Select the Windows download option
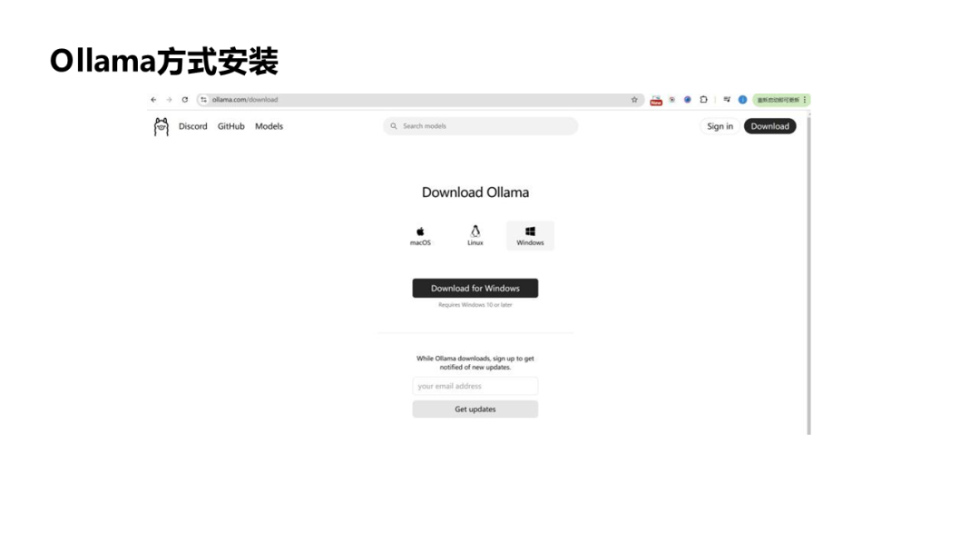The width and height of the screenshot is (980, 552). pyautogui.click(x=530, y=236)
